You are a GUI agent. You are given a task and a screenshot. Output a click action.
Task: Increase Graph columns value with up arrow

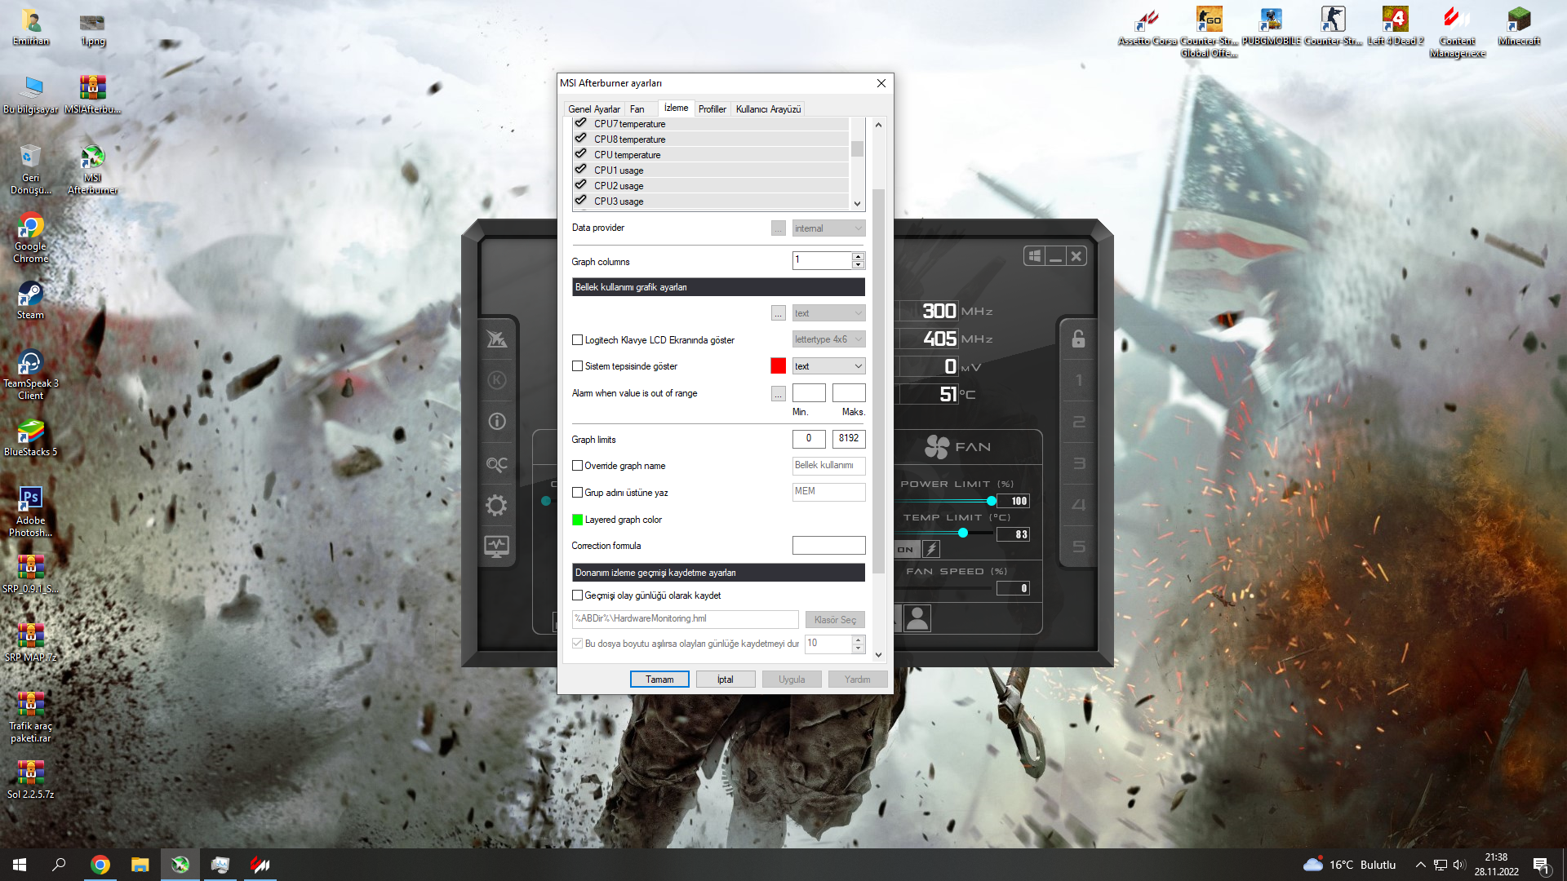coord(858,256)
